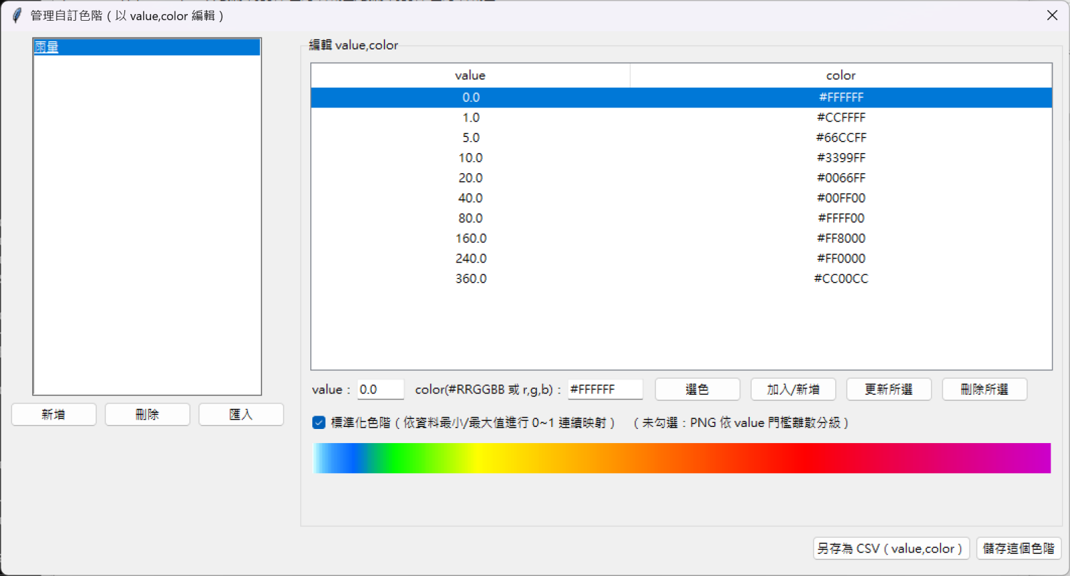Select the row with value 40.0

point(470,198)
